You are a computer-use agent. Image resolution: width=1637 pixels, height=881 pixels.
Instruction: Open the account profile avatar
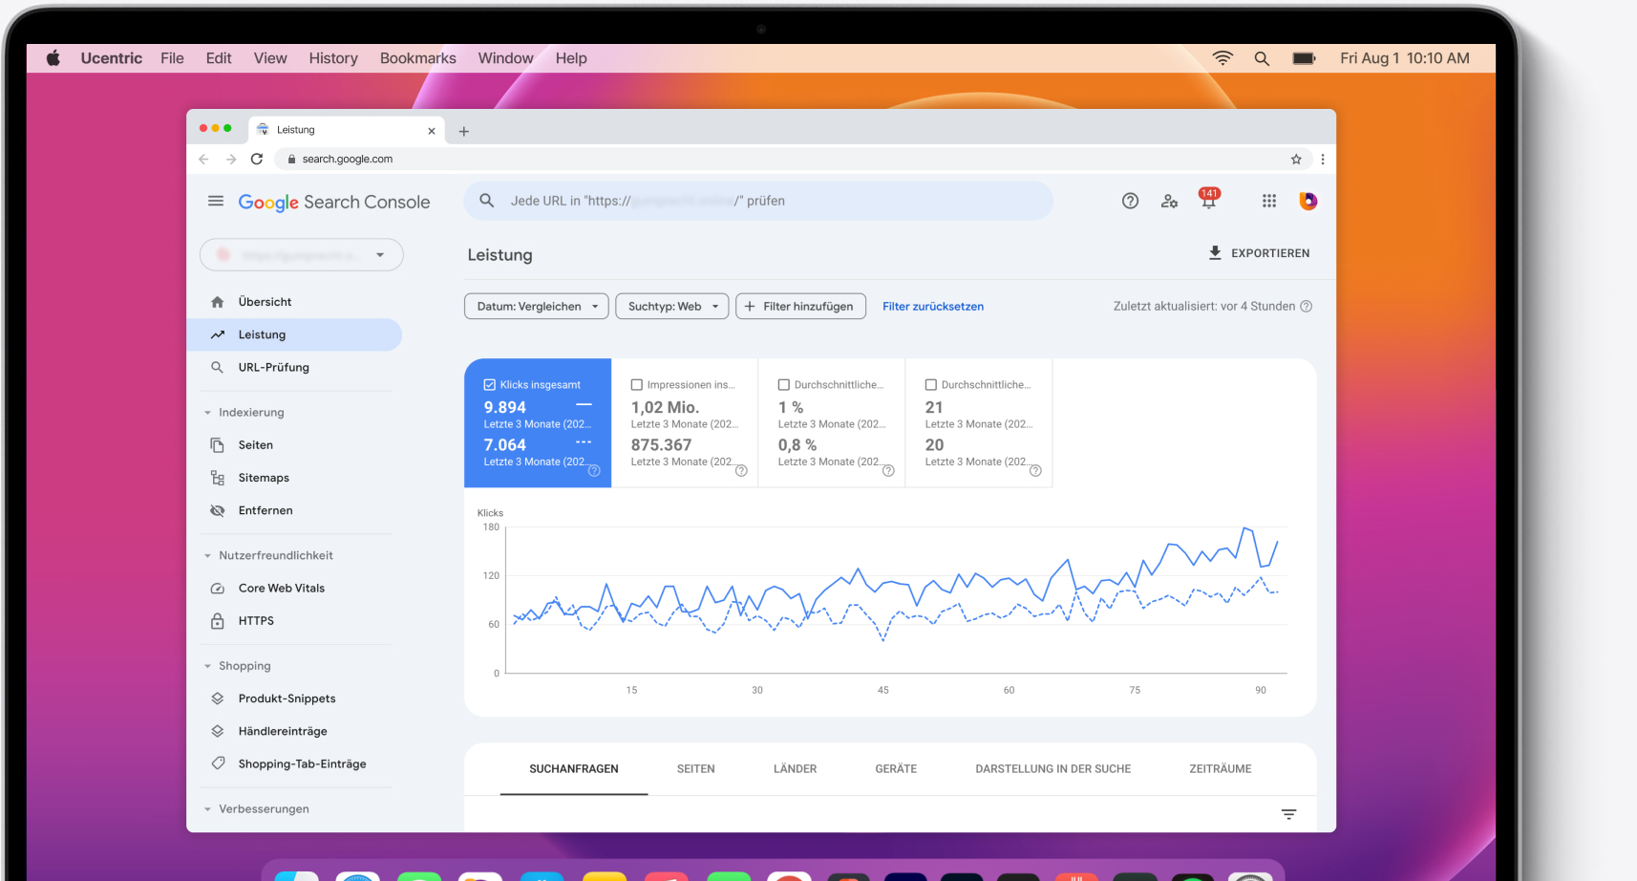click(1308, 201)
